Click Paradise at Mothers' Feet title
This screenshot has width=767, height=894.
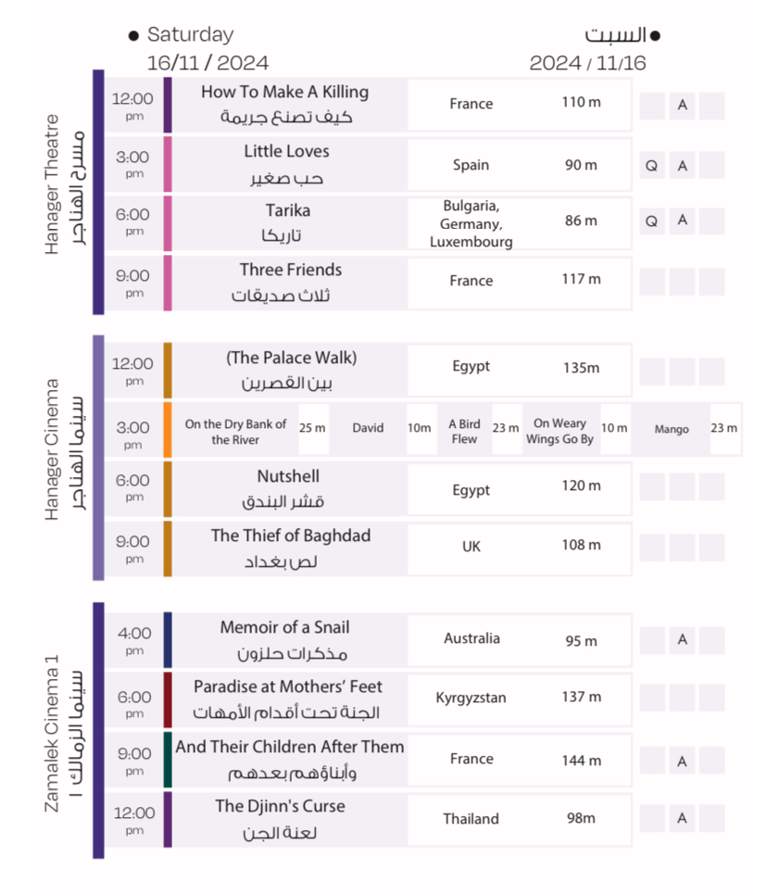288,687
